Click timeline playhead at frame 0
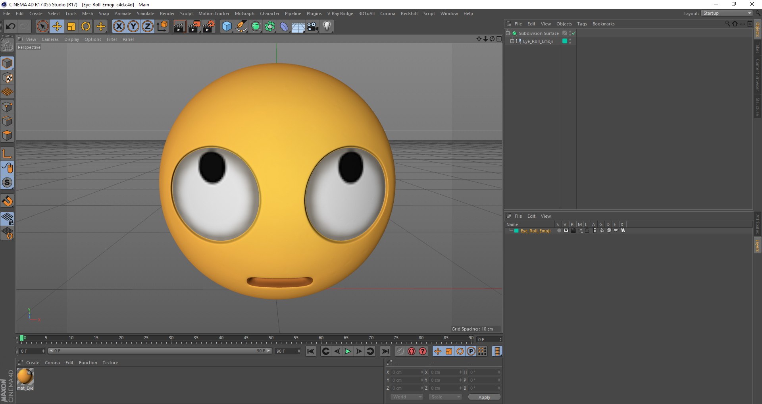The width and height of the screenshot is (762, 404). [22, 338]
